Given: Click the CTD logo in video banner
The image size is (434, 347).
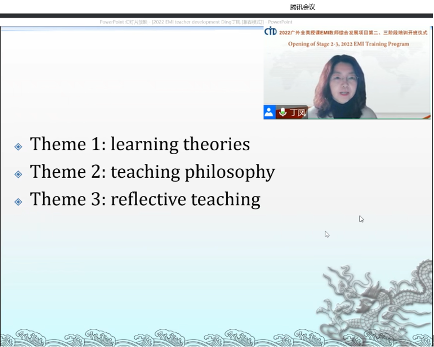Looking at the screenshot, I should [270, 32].
